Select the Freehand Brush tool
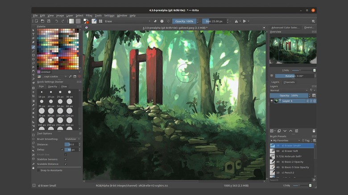The height and width of the screenshot is (195, 348). pyautogui.click(x=33, y=47)
